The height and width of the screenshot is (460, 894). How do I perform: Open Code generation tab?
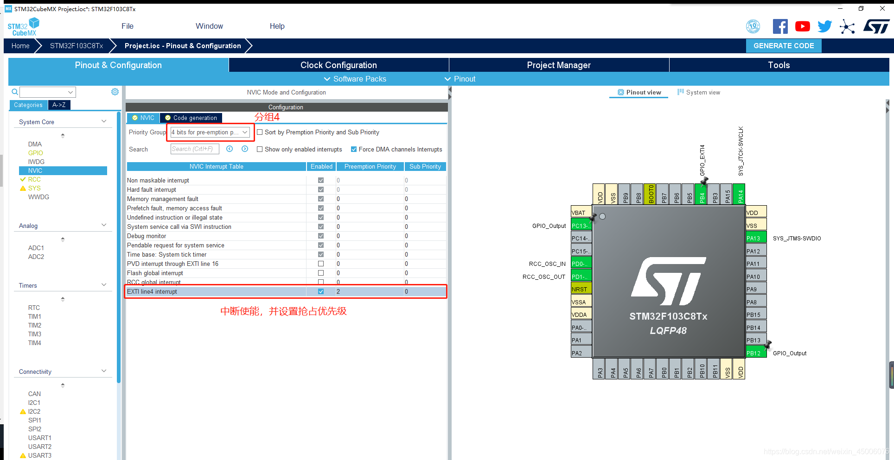(191, 118)
